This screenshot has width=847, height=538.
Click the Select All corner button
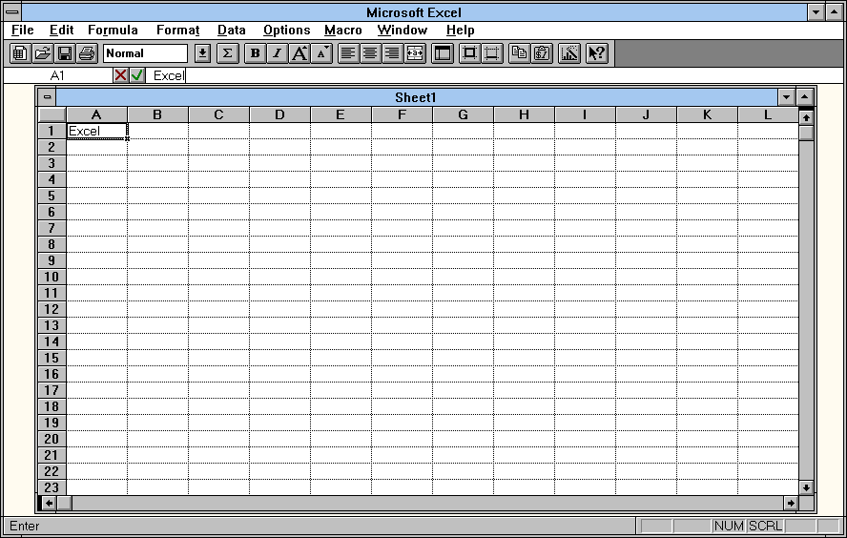click(52, 114)
